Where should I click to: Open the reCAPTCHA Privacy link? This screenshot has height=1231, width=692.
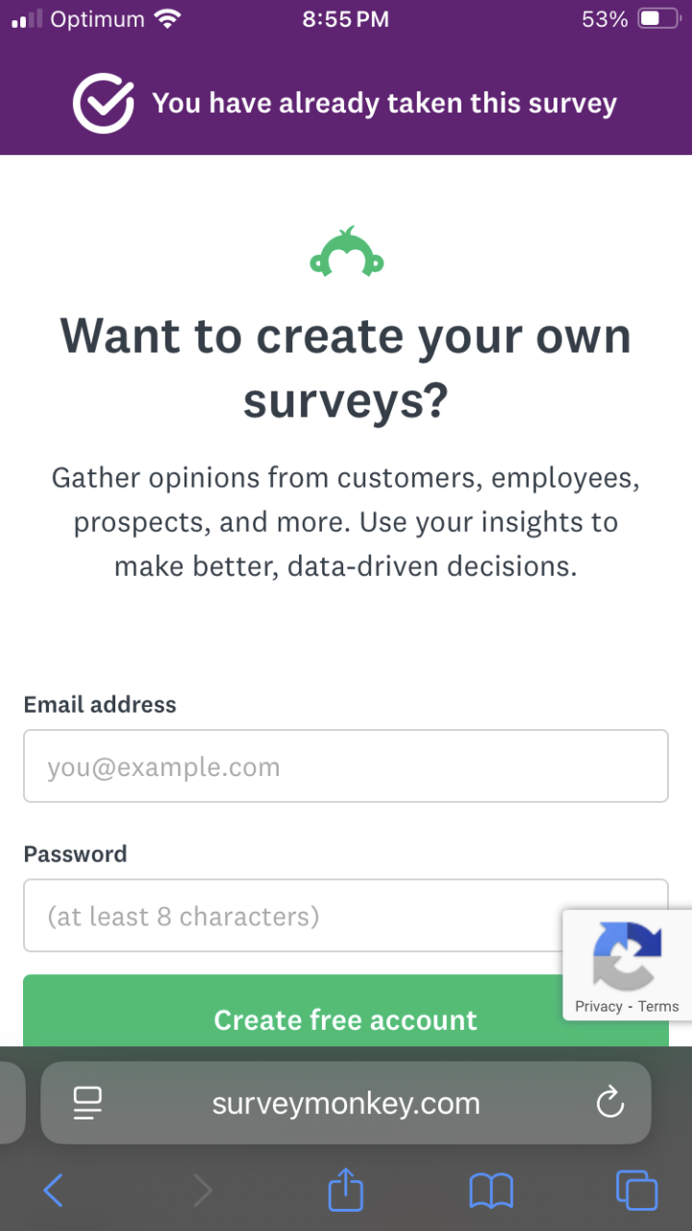tap(599, 1007)
